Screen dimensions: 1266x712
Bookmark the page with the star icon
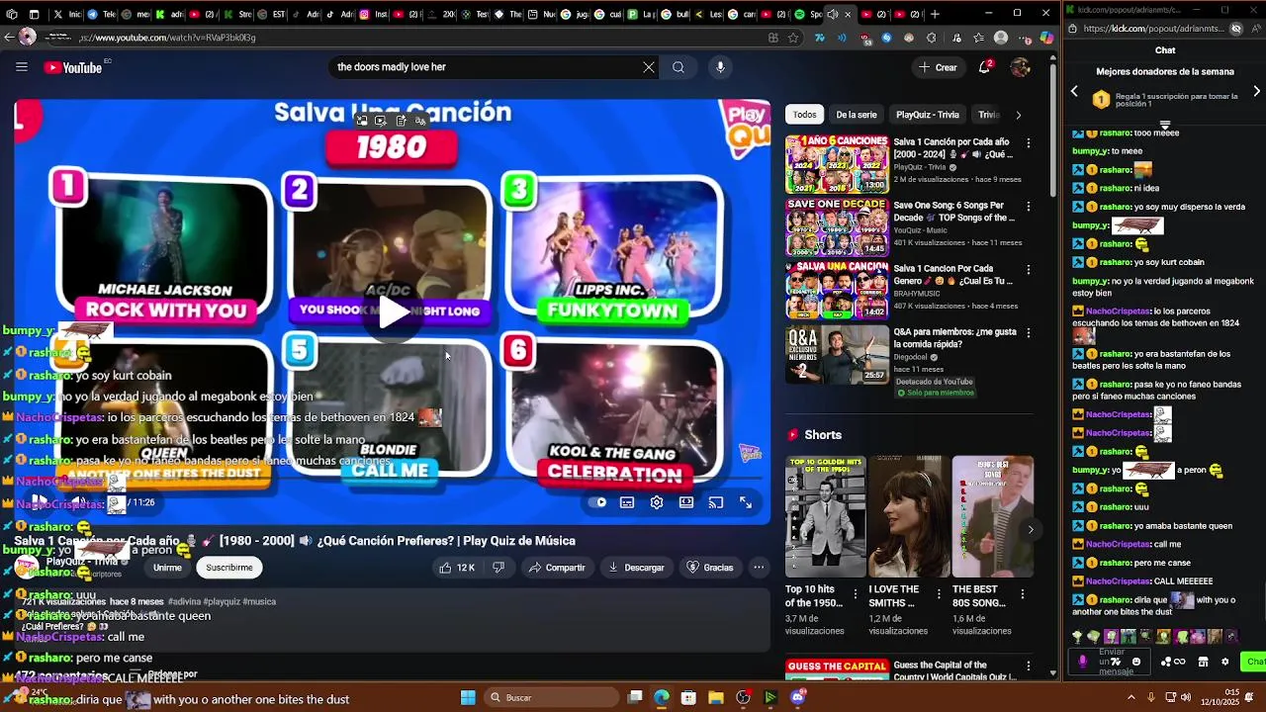coord(793,38)
